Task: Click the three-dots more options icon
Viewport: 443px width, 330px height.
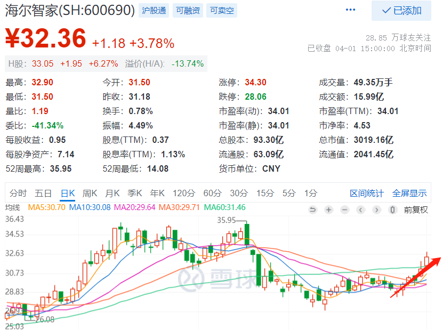Action: tap(350, 10)
